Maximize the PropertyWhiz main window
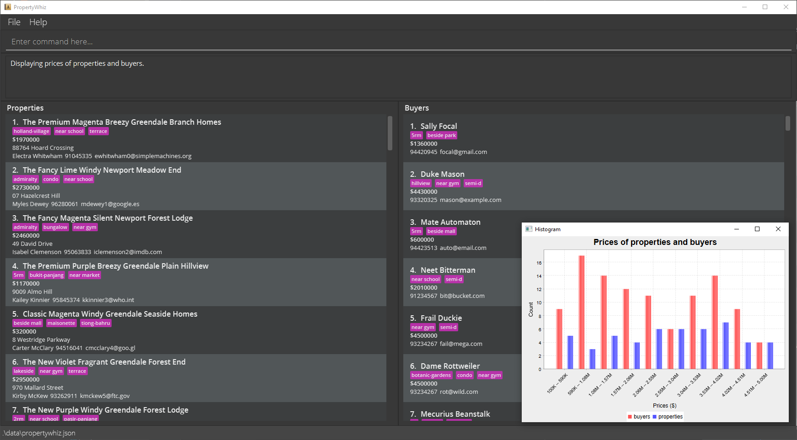 [765, 7]
